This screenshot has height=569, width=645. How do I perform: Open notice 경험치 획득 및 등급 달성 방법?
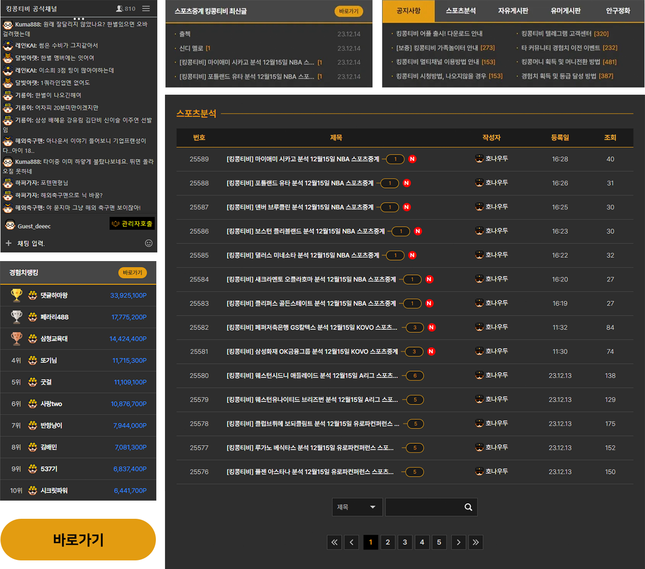click(x=567, y=76)
